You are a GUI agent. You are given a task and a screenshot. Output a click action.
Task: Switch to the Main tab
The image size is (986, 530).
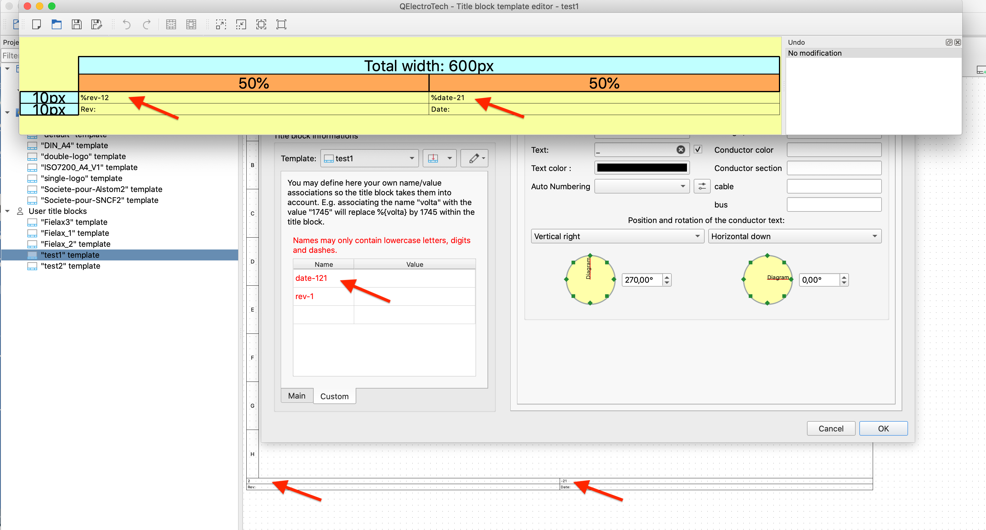tap(297, 396)
